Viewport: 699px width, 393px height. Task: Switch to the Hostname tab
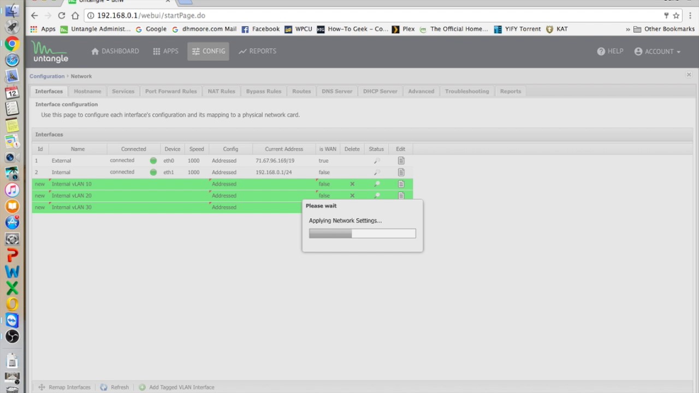coord(87,91)
